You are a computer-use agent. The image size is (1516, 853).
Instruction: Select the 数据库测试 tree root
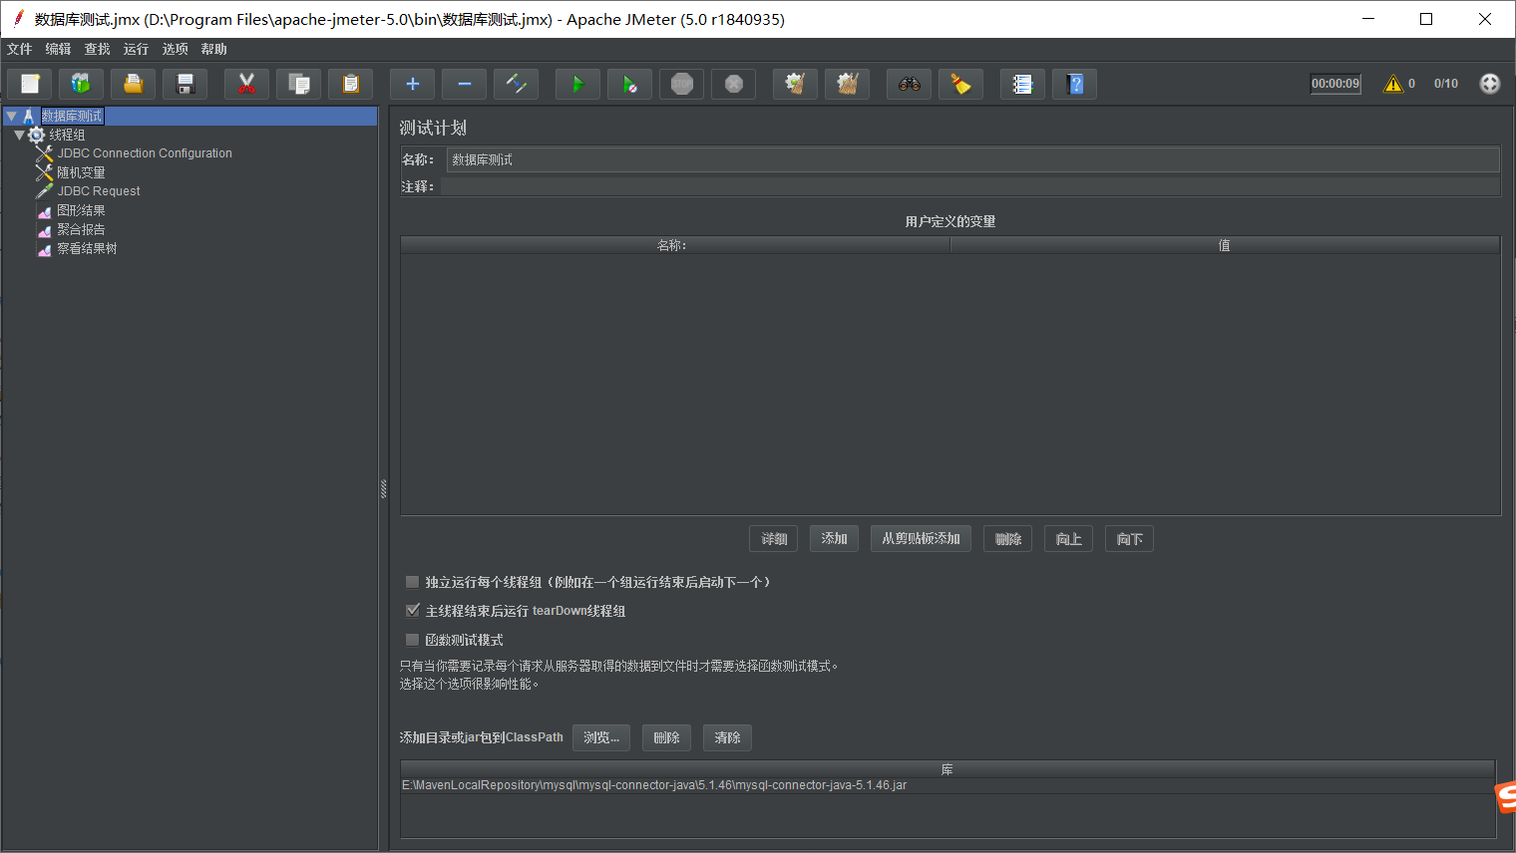click(72, 117)
